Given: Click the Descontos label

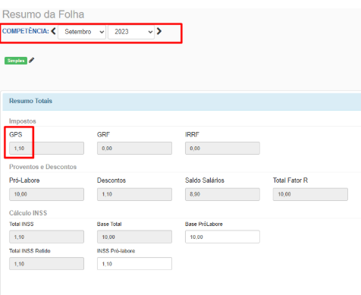Looking at the screenshot, I should click(x=111, y=180).
